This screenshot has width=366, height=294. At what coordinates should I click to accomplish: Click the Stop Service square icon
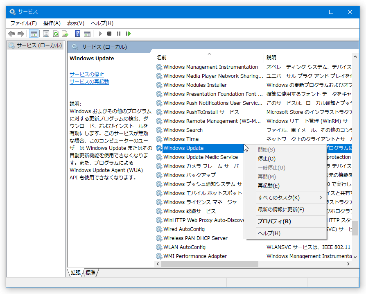(x=109, y=34)
